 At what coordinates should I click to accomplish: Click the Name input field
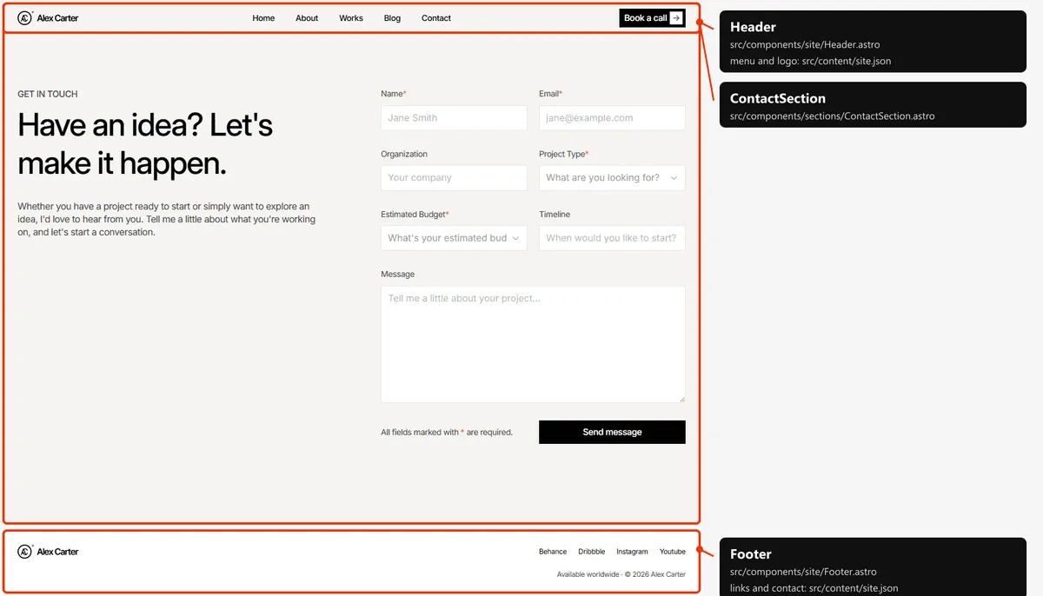click(454, 118)
